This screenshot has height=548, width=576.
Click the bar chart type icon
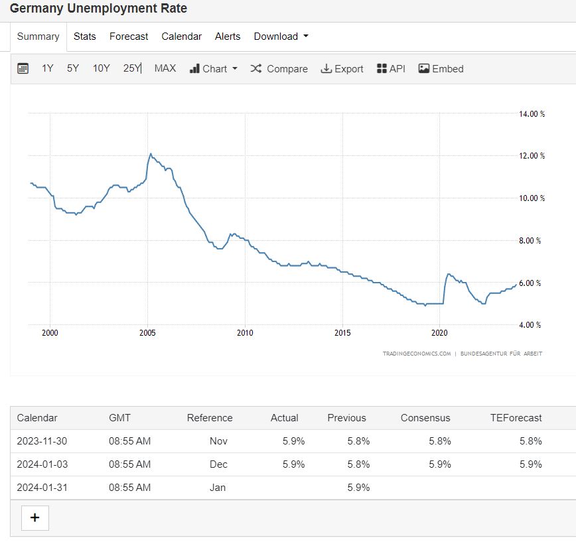click(194, 68)
